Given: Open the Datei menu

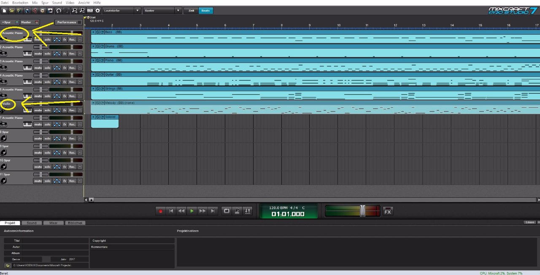Looking at the screenshot, I should click(x=5, y=3).
